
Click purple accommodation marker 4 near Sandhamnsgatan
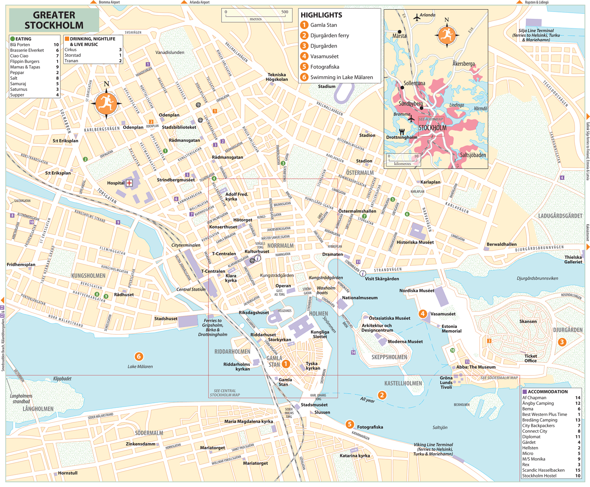[x=562, y=178]
